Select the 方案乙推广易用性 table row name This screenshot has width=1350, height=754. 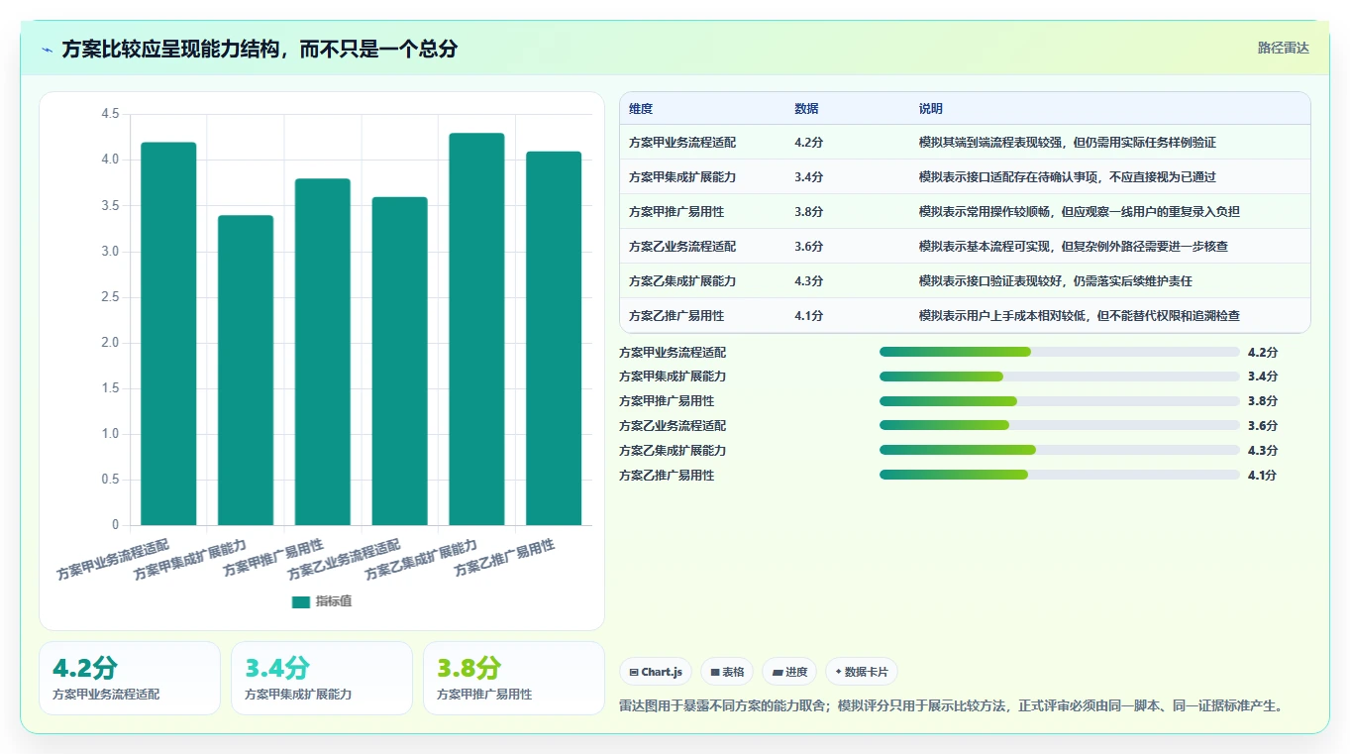pyautogui.click(x=676, y=316)
